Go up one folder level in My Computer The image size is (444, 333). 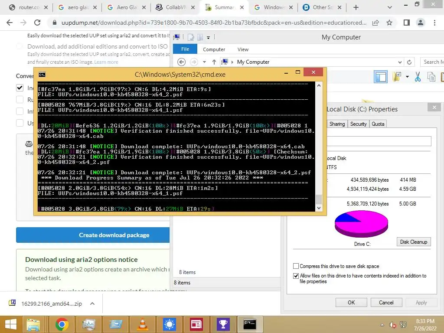[x=214, y=62]
